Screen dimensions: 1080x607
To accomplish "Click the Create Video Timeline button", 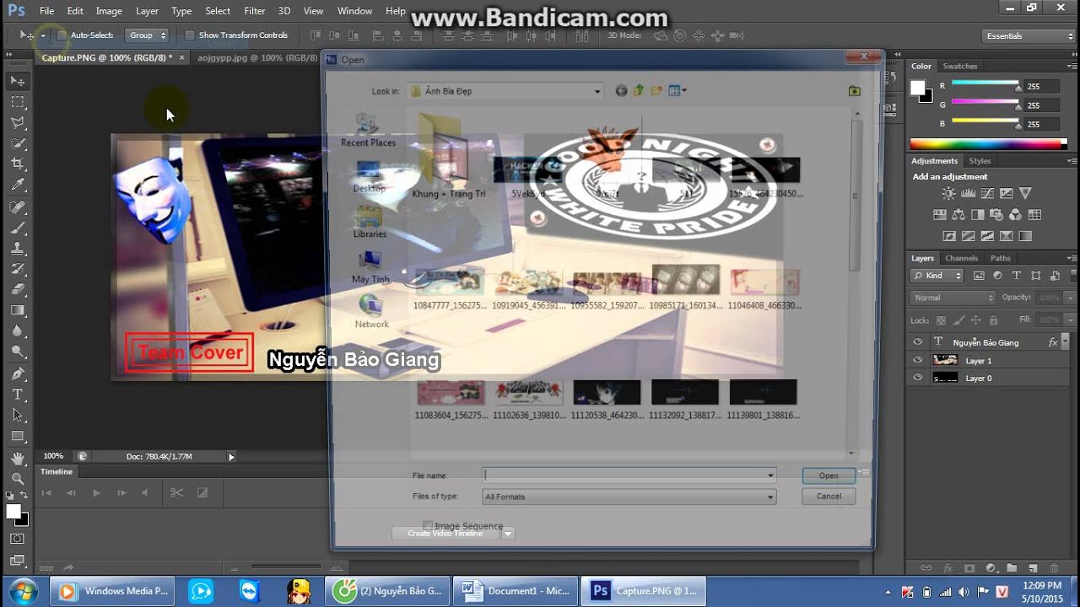I will pyautogui.click(x=445, y=534).
